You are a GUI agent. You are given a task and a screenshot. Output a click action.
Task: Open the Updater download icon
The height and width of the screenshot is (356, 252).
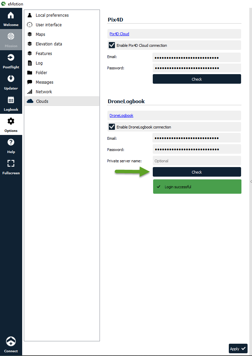[11, 79]
